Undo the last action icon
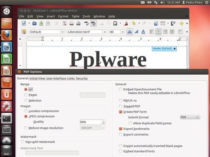The height and width of the screenshot is (157, 210). (x=133, y=23)
